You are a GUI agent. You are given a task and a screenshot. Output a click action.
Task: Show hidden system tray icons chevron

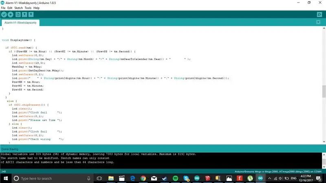pyautogui.click(x=269, y=179)
